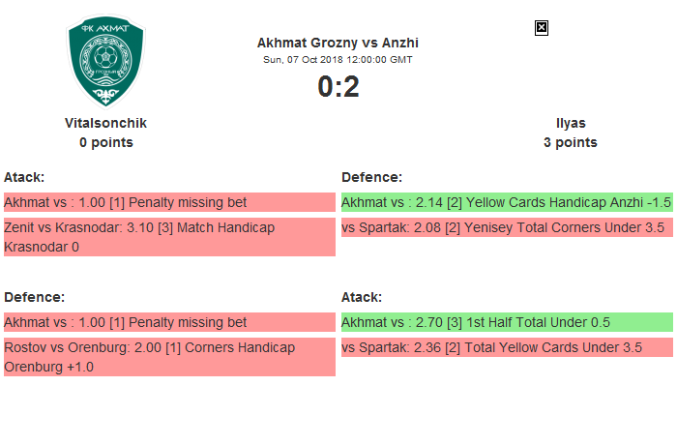Click the broken Anzhi logo image

[542, 28]
